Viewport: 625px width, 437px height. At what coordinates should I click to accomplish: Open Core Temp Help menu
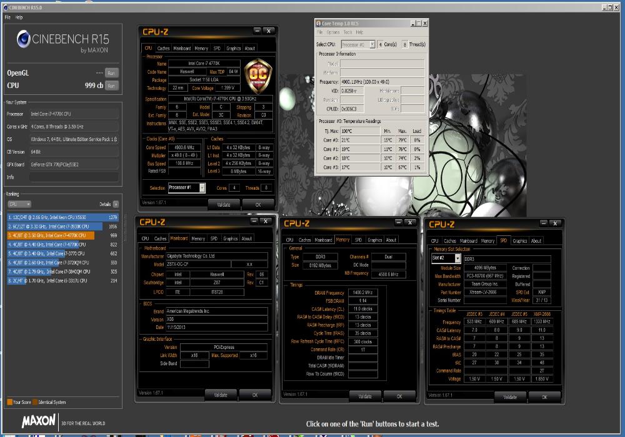(359, 32)
